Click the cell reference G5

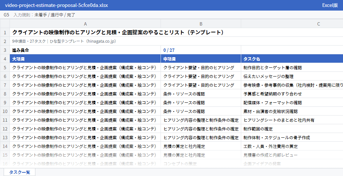coord(6,15)
